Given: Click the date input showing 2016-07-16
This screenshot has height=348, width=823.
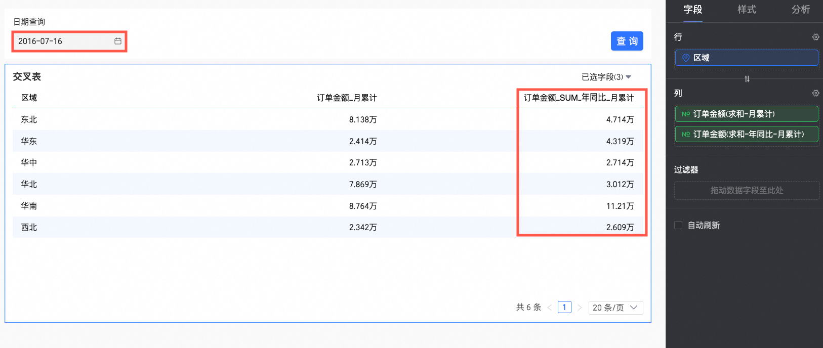Looking at the screenshot, I should click(x=69, y=41).
